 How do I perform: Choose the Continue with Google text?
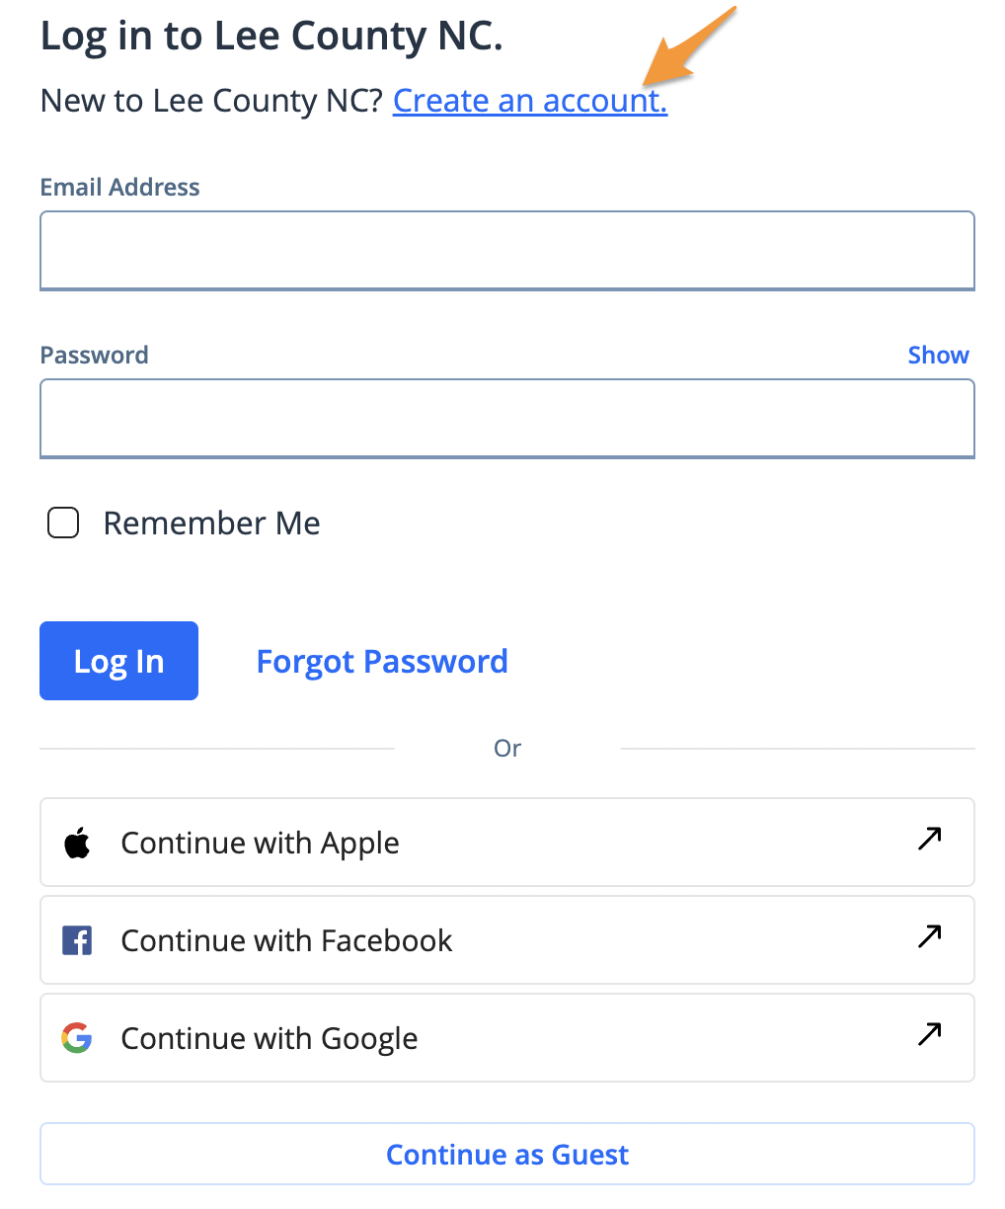pyautogui.click(x=269, y=1038)
